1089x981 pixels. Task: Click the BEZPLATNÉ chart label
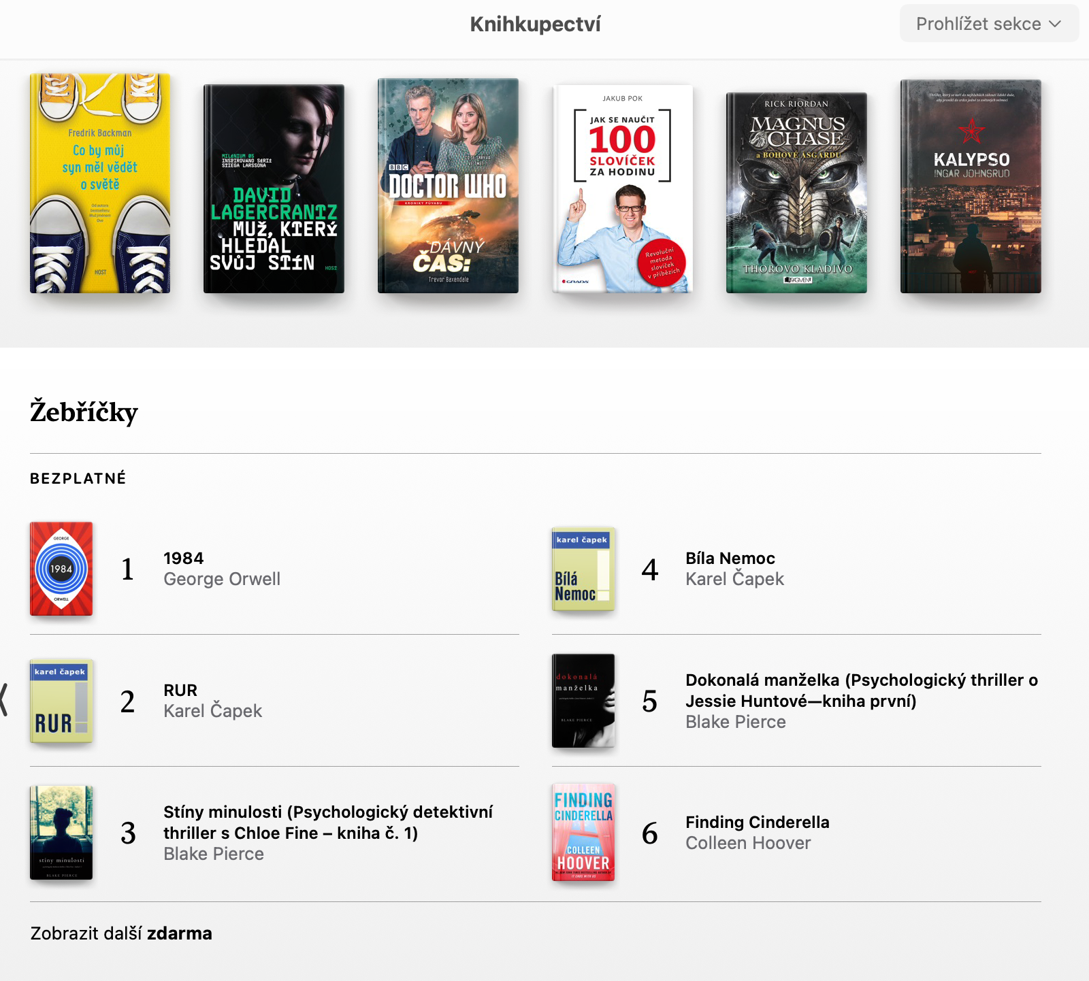78,478
